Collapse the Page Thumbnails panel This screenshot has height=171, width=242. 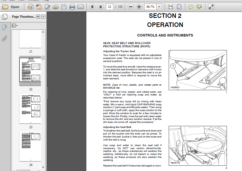pos(38,17)
